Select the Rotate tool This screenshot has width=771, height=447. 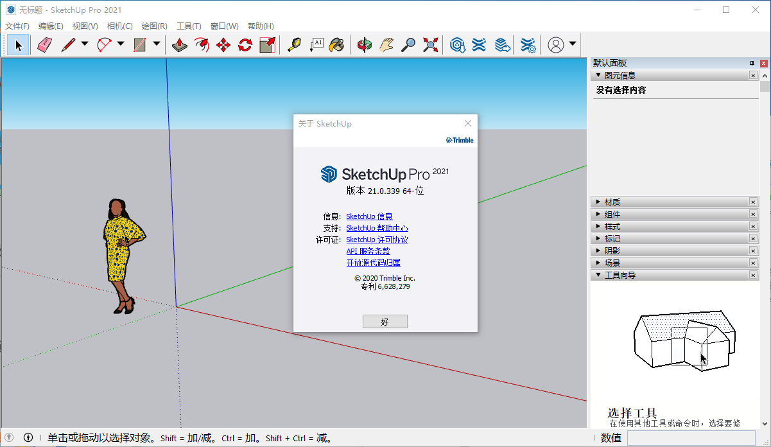pyautogui.click(x=245, y=45)
